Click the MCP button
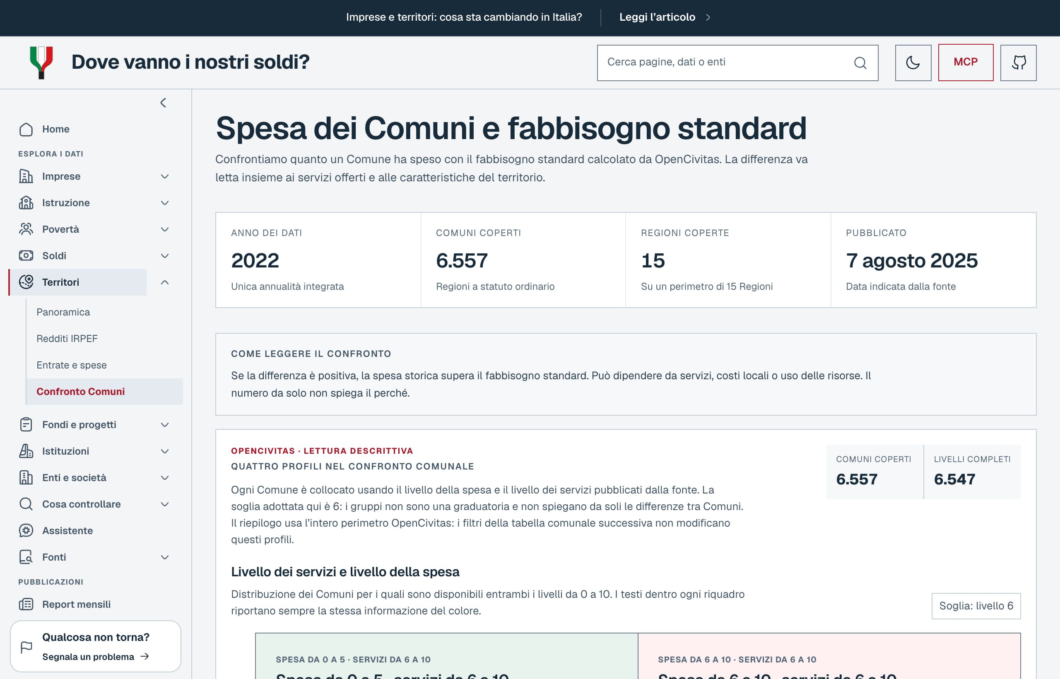 pyautogui.click(x=965, y=62)
